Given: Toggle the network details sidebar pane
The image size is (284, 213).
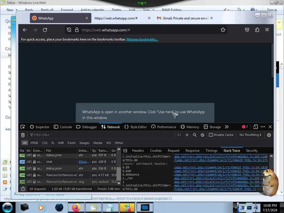Looking at the screenshot, I should (x=125, y=151).
